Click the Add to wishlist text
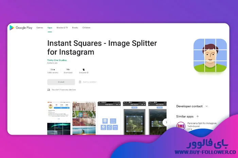Viewport: 238px width, 158px height. click(89, 82)
